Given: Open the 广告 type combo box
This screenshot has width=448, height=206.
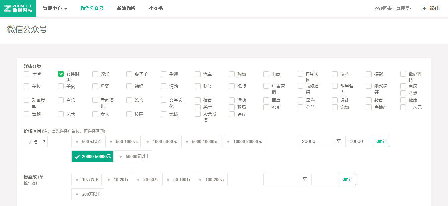Looking at the screenshot, I should (x=35, y=141).
